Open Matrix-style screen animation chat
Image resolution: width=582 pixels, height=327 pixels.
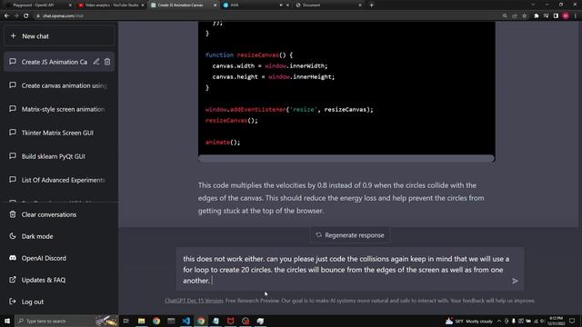tap(58, 109)
